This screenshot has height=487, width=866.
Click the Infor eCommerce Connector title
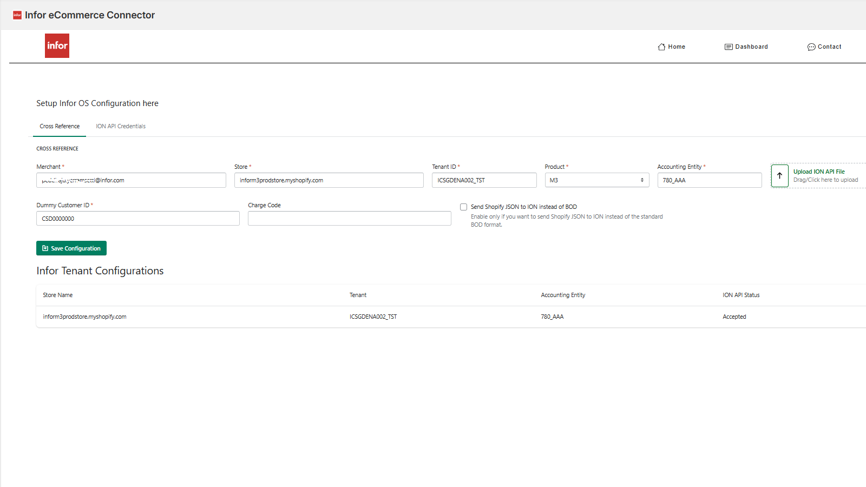(90, 15)
